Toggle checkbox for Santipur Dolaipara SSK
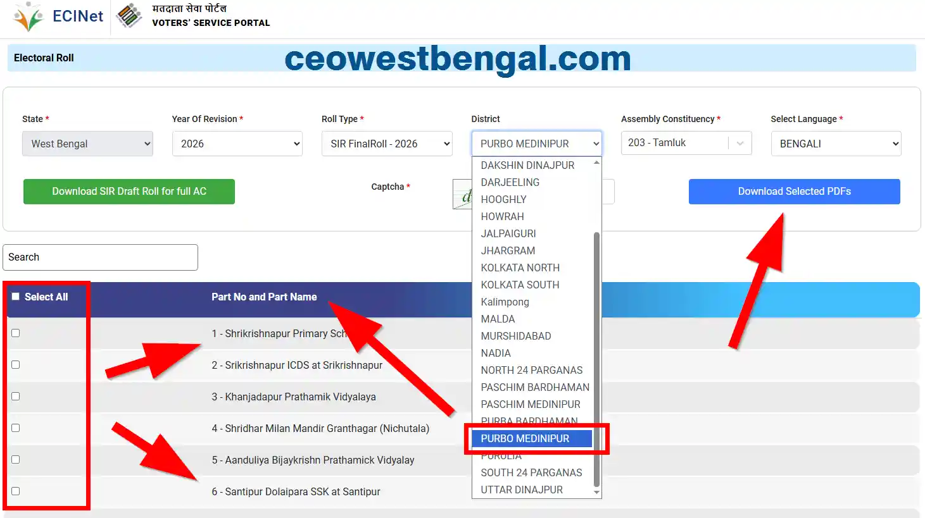 [x=16, y=491]
